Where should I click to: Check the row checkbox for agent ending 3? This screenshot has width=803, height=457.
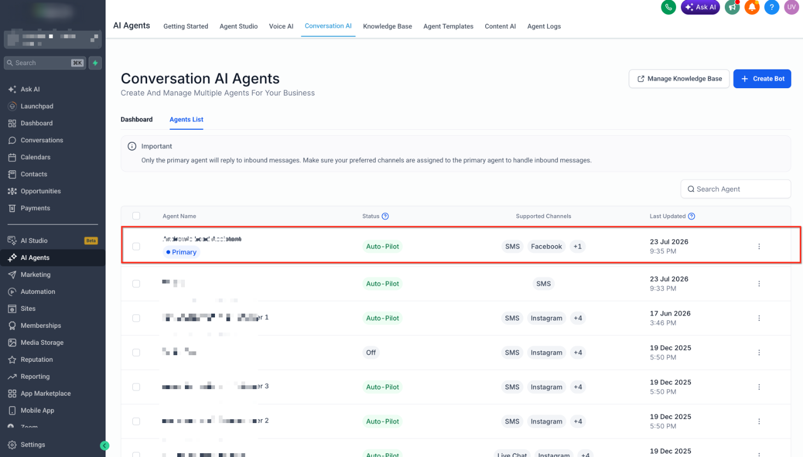[x=136, y=387]
